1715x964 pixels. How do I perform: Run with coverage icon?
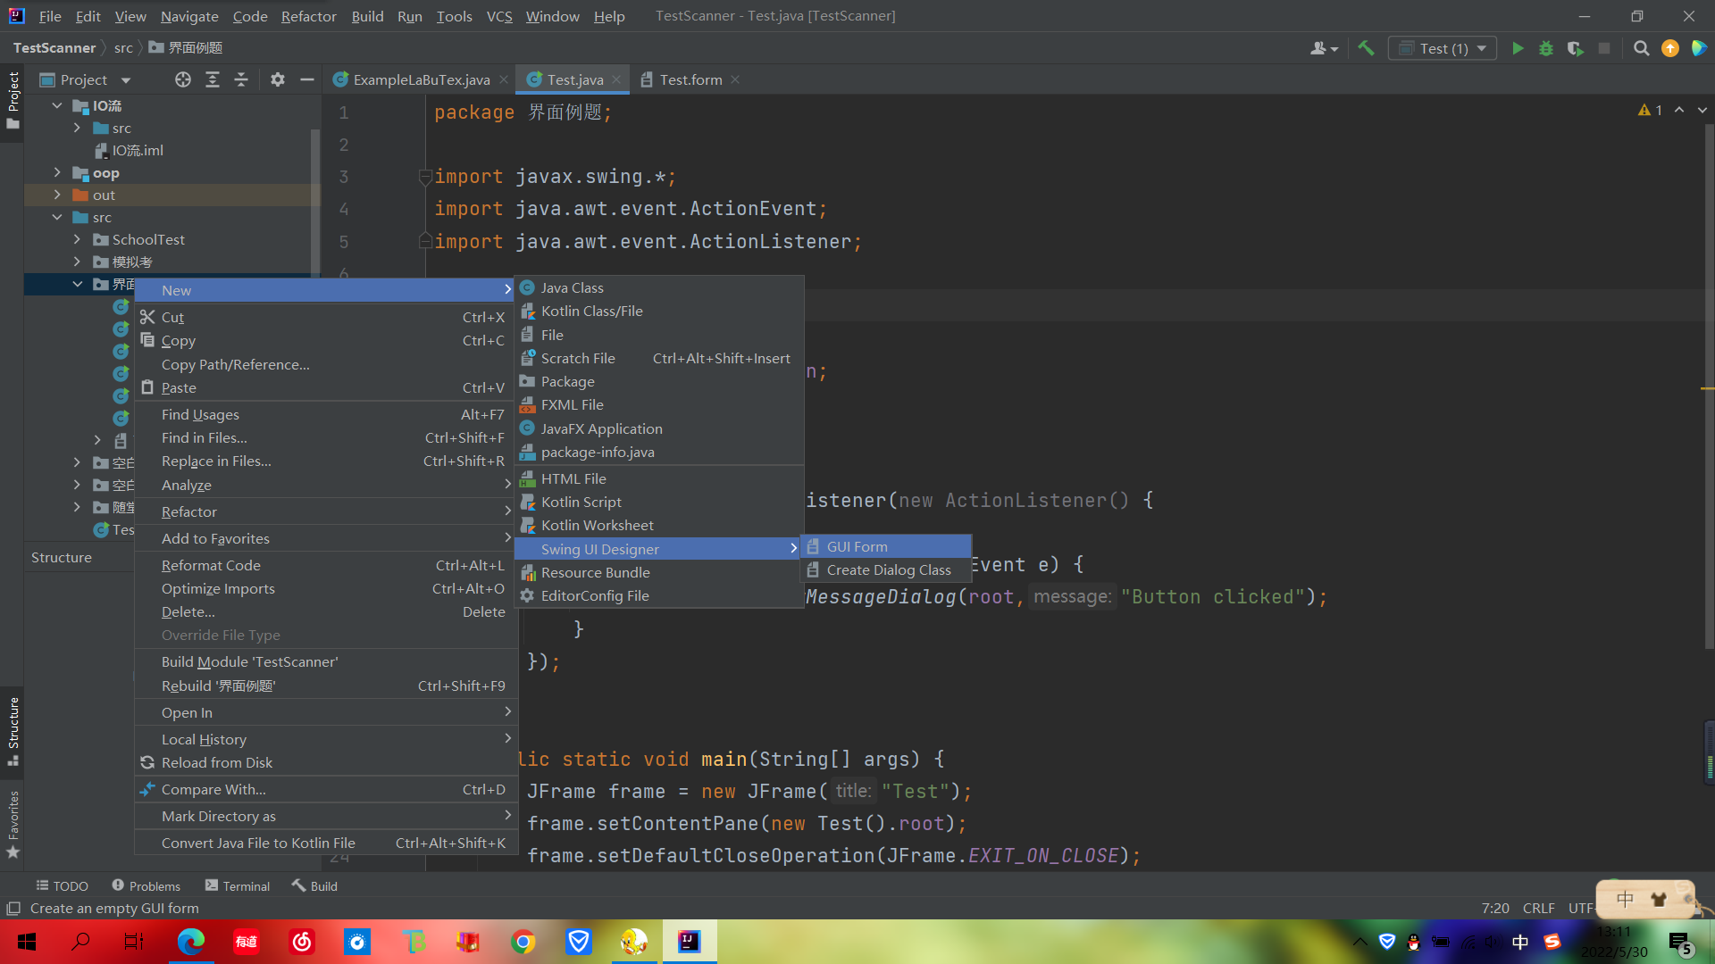click(1576, 48)
